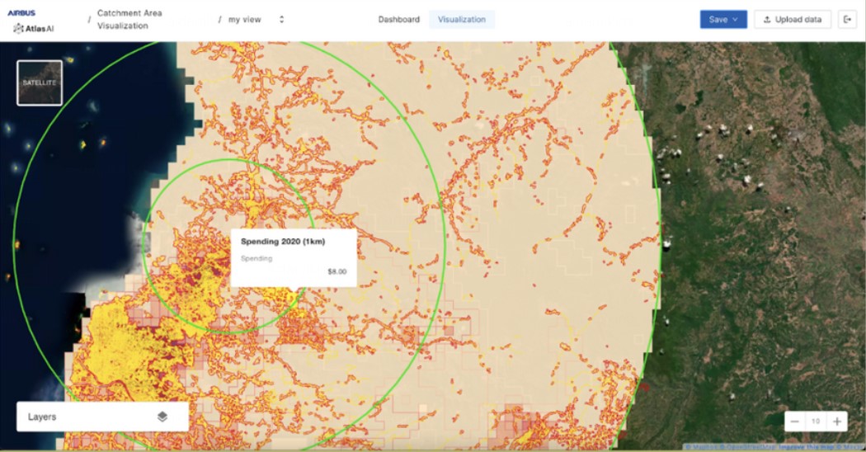Zoom out with the minus icon
866x452 pixels.
(x=794, y=421)
